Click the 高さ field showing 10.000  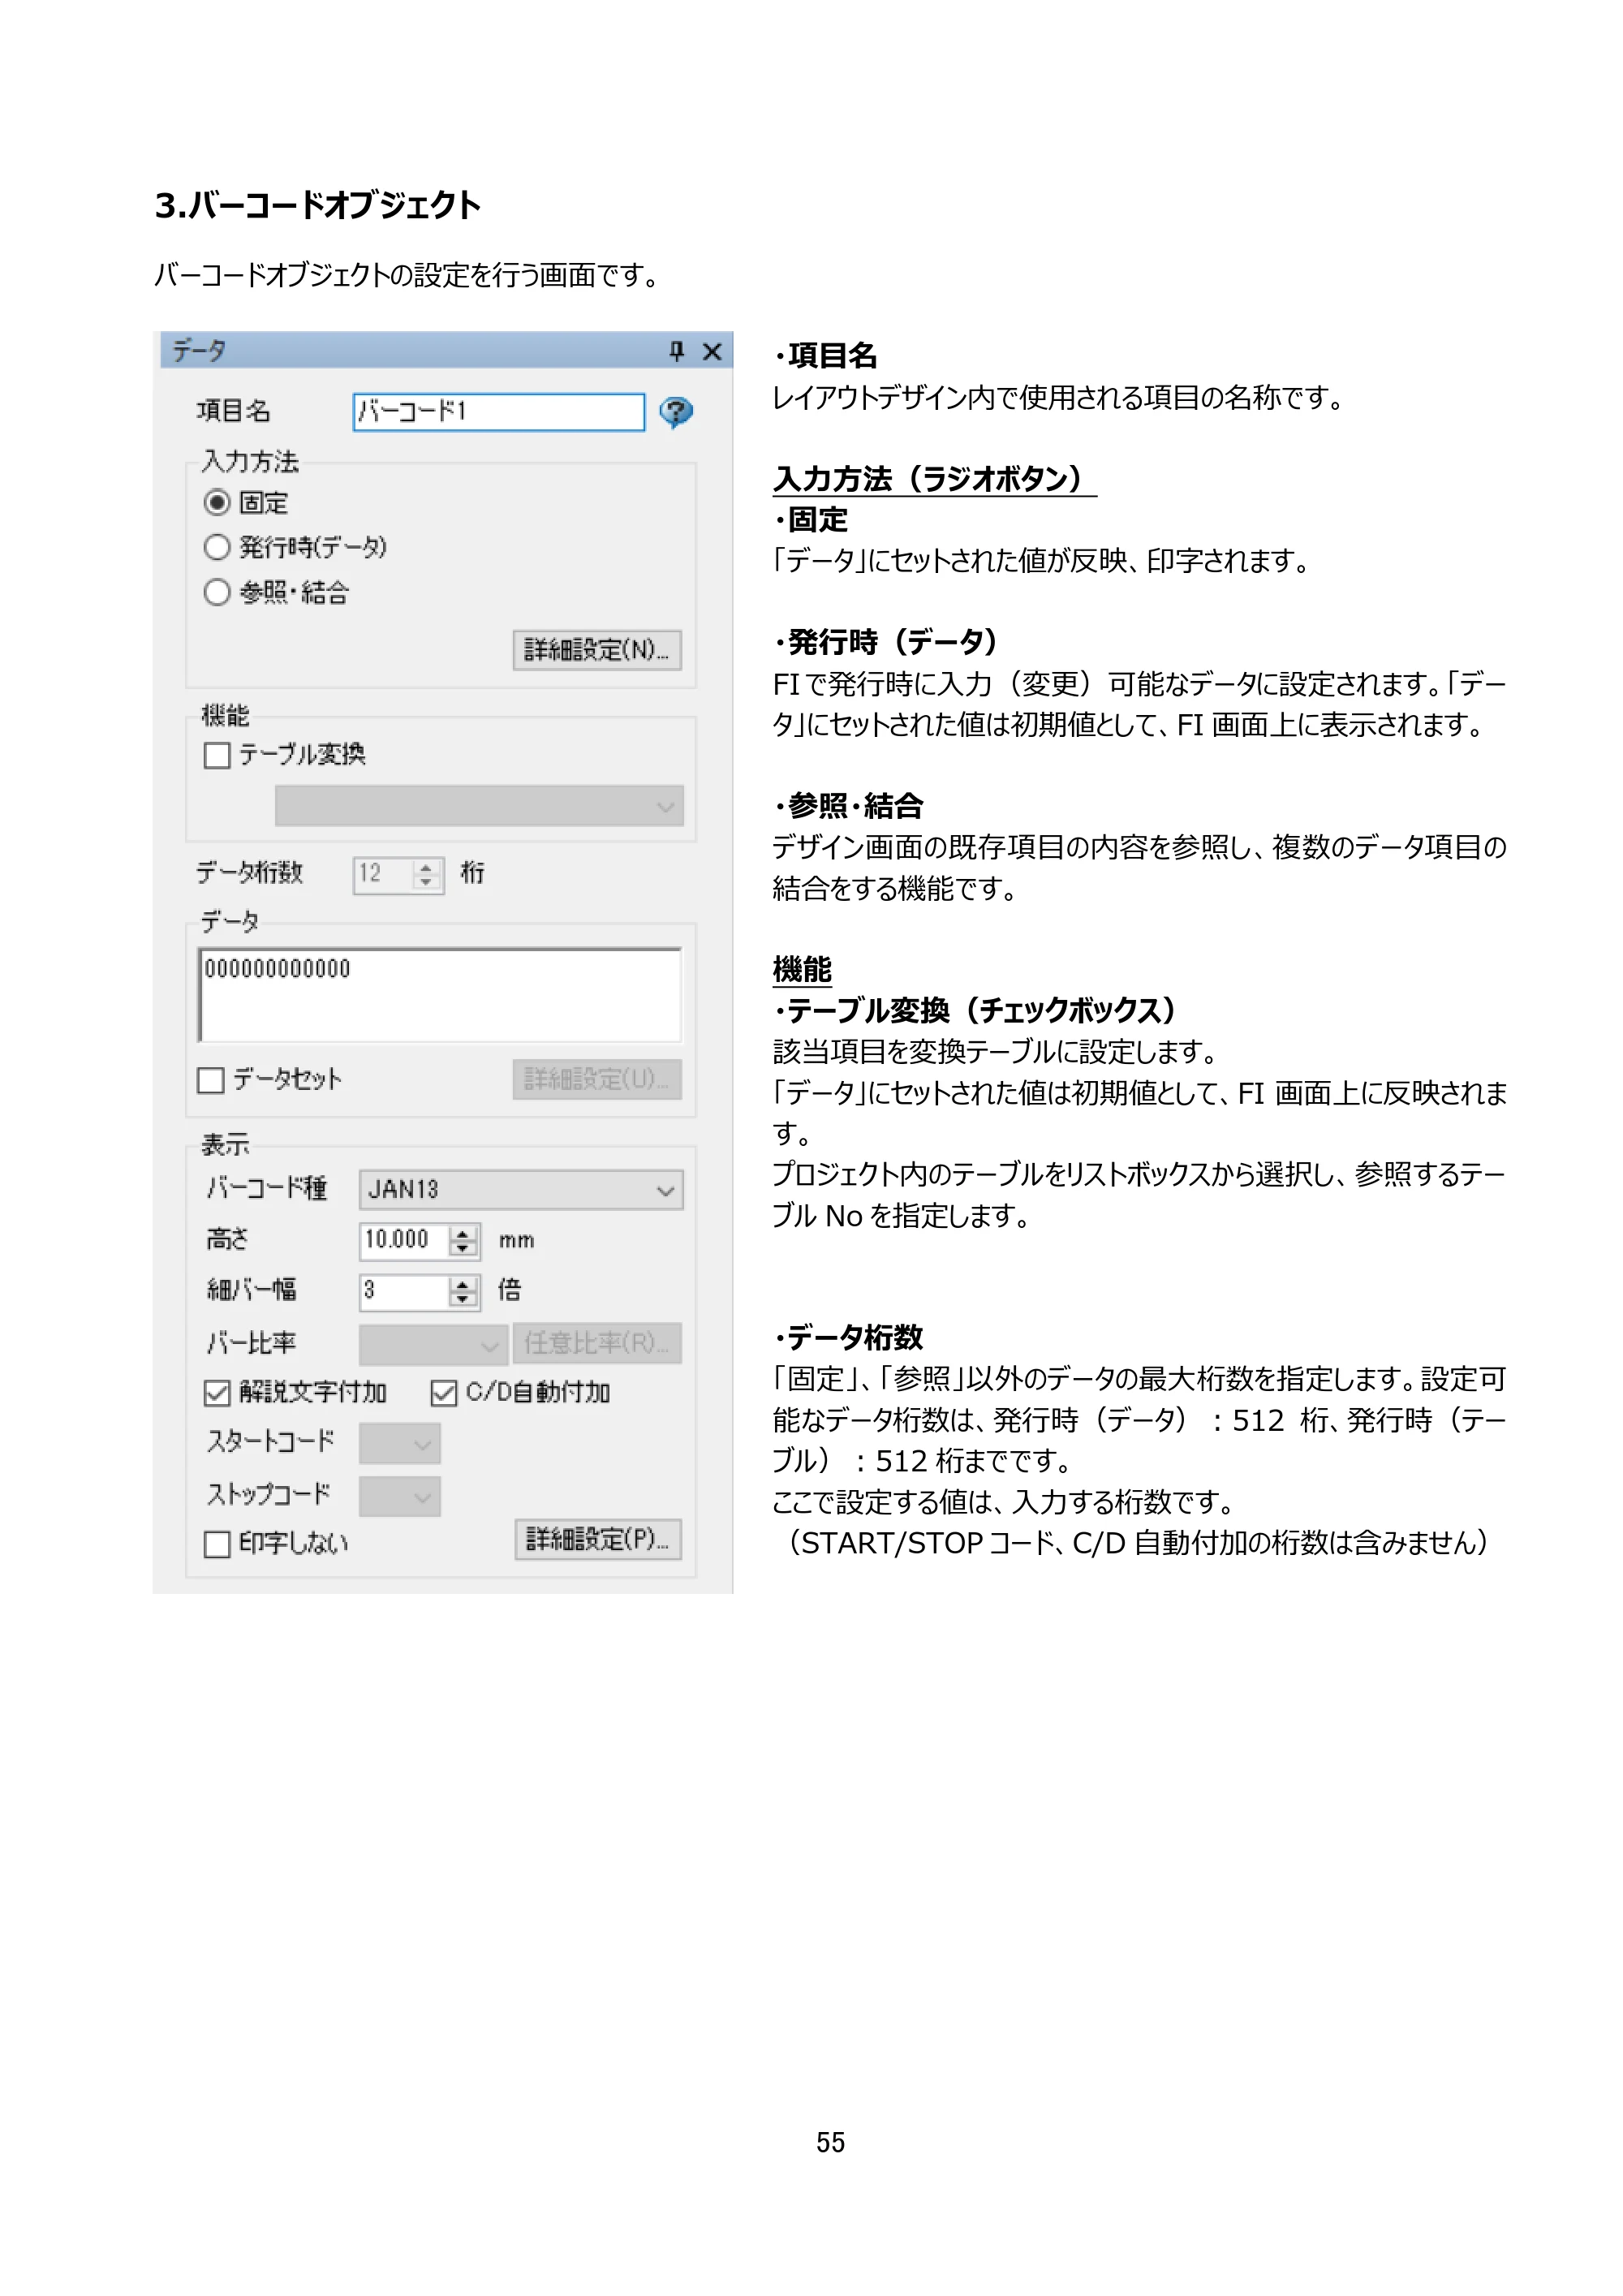pyautogui.click(x=404, y=1241)
